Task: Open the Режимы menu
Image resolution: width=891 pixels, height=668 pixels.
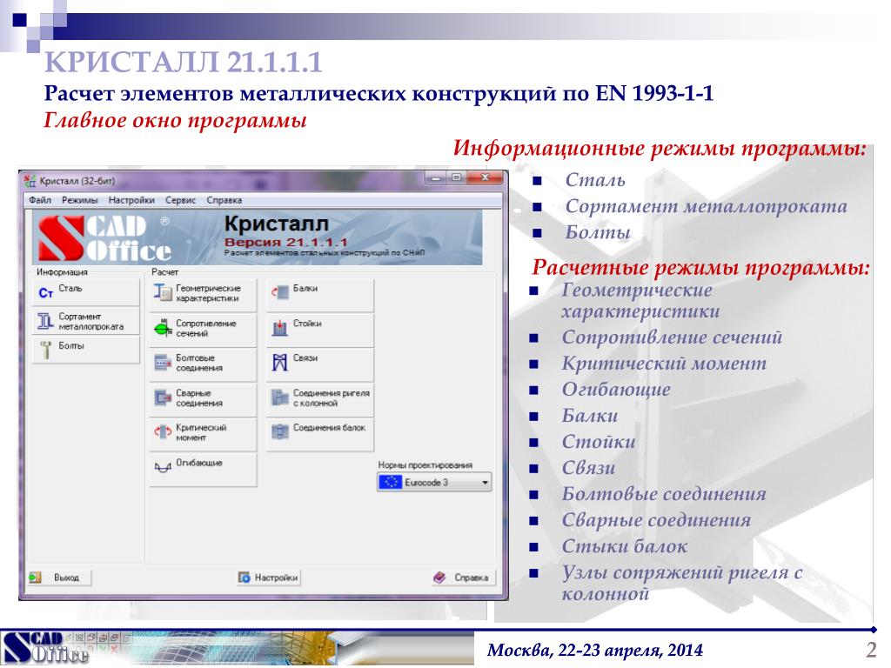Action: click(79, 201)
